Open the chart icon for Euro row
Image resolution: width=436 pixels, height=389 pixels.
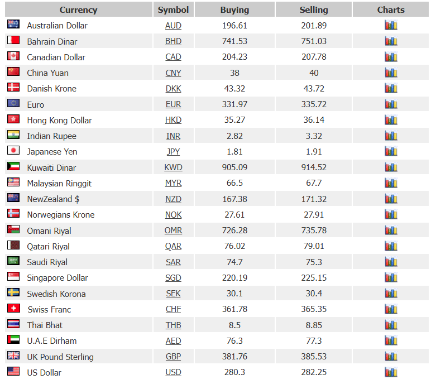point(391,104)
